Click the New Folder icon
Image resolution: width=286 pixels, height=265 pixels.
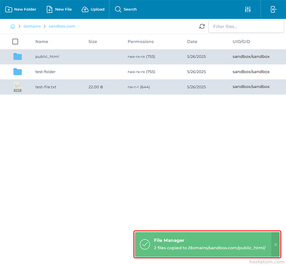click(9, 10)
